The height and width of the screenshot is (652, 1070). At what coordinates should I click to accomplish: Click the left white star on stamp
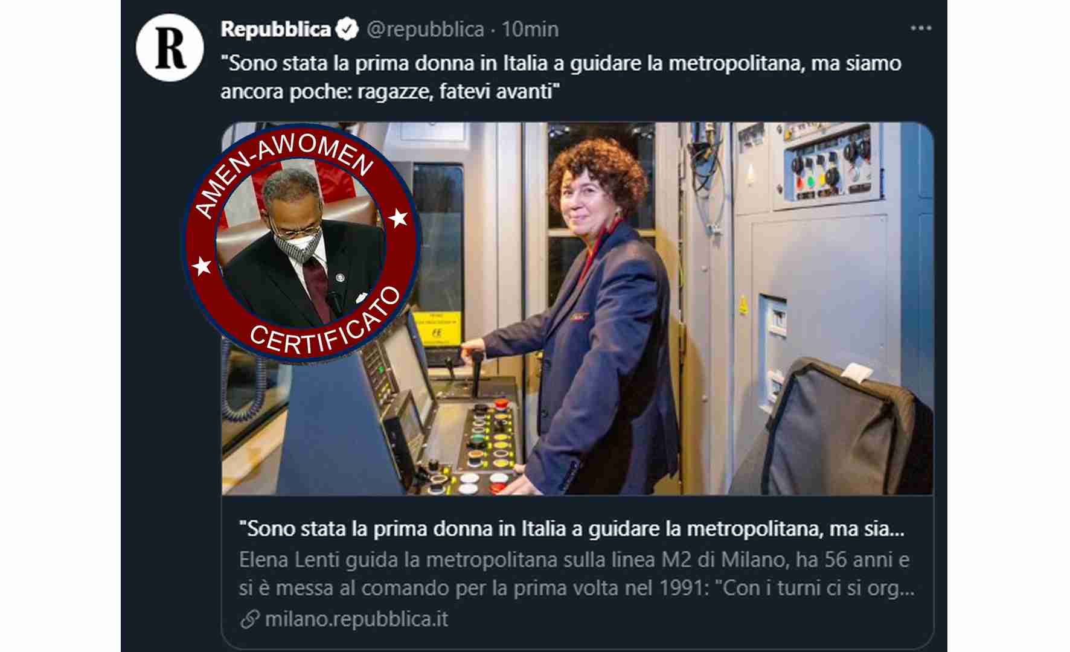(202, 265)
